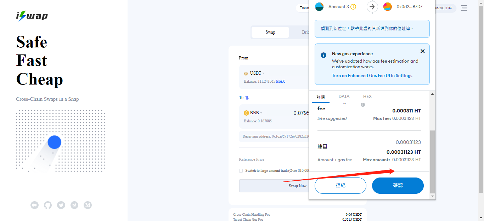Open the USDT token dropdown
The height and width of the screenshot is (221, 484).
pos(257,73)
